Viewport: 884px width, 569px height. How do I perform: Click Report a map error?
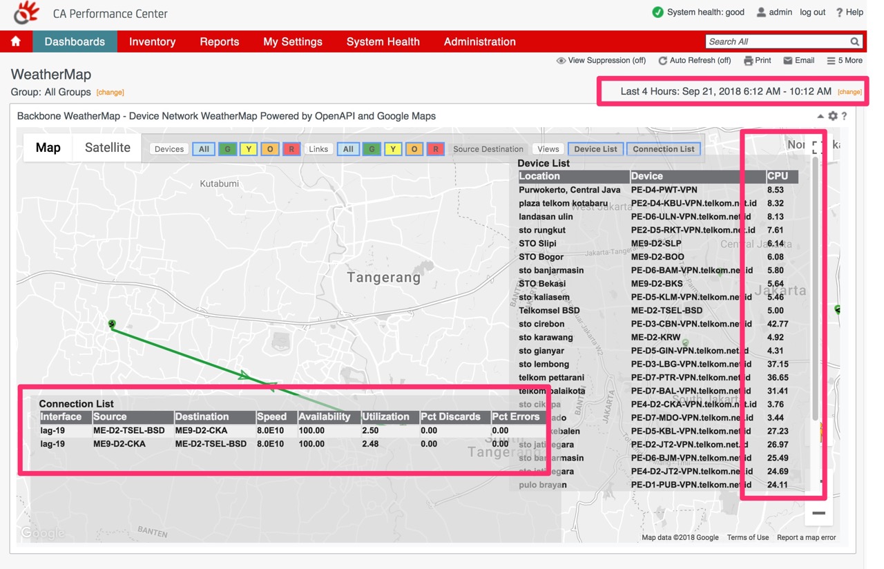(x=807, y=537)
